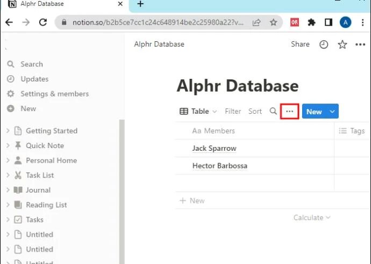Toggle the browser side panel icon
The image size is (371, 264).
click(x=329, y=23)
